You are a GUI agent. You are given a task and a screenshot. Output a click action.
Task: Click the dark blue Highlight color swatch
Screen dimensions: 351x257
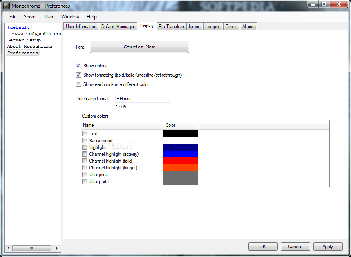181,147
